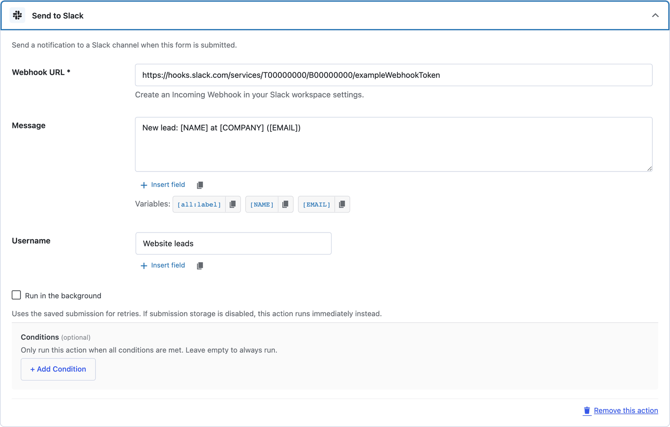Viewport: 670px width, 427px height.
Task: Click the trash icon beside Remove this action
Action: click(587, 411)
